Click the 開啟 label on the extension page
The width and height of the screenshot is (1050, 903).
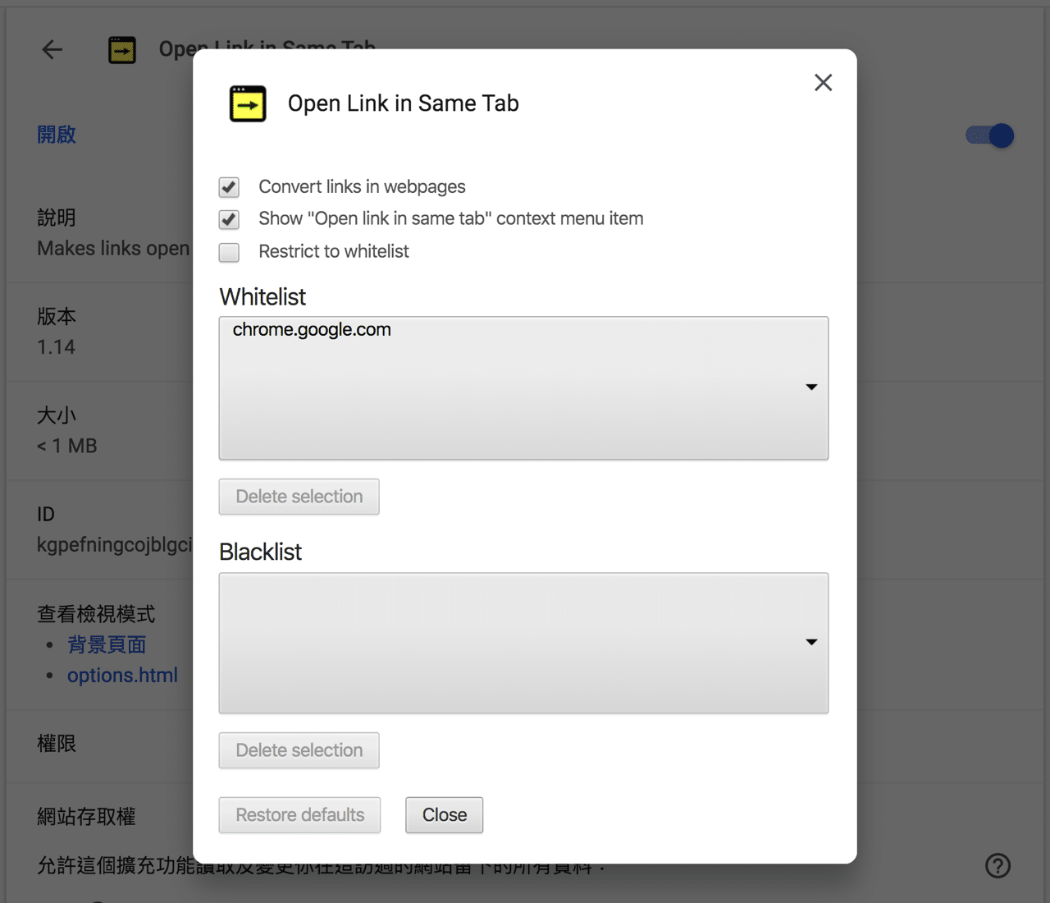click(57, 135)
